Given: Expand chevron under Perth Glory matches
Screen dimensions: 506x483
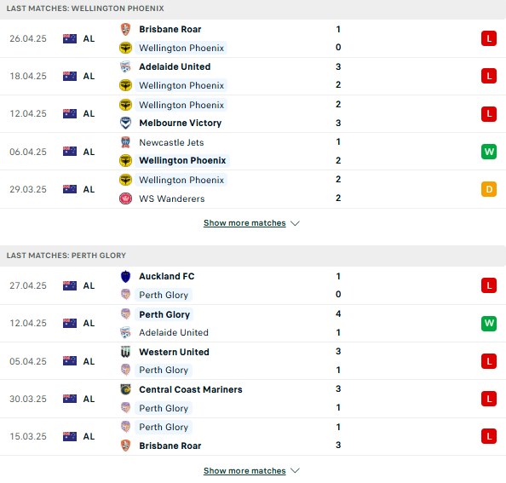Looking at the screenshot, I should 295,471.
